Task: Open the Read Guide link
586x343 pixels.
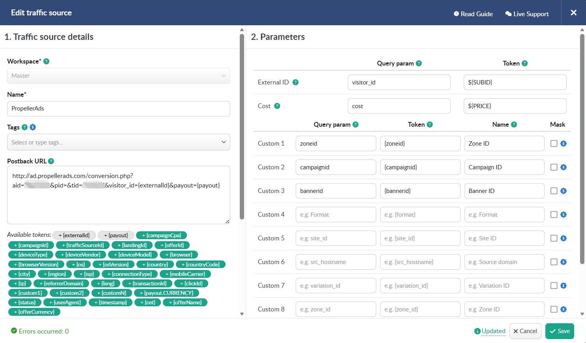Action: click(473, 14)
